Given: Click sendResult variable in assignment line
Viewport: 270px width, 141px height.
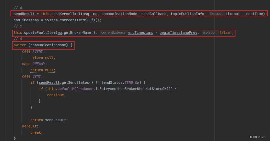Looking at the screenshot, I should (x=24, y=14).
